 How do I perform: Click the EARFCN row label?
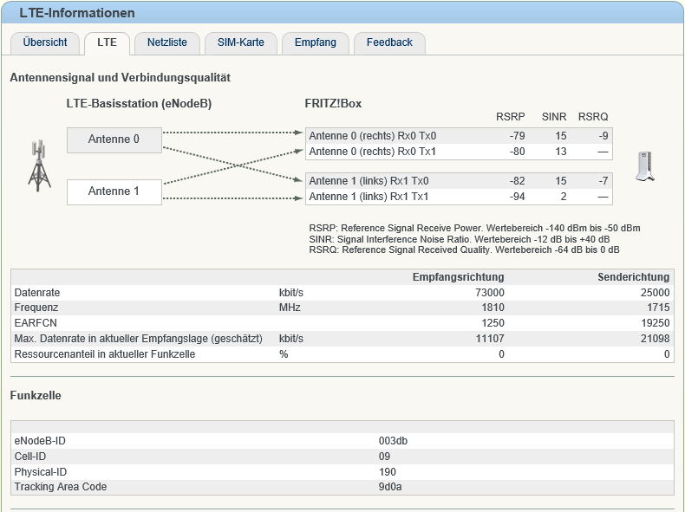(x=36, y=323)
